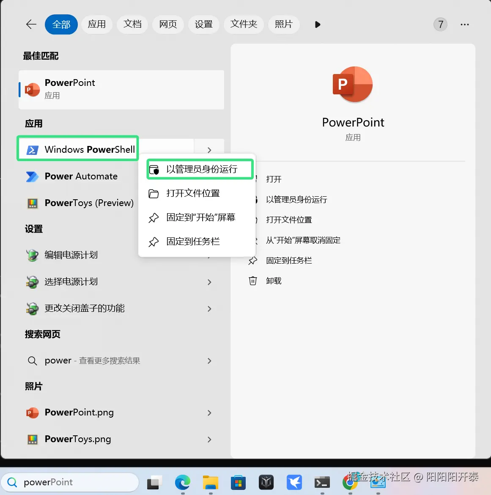The width and height of the screenshot is (491, 495).
Task: Open Terminal from taskbar
Action: point(322,482)
